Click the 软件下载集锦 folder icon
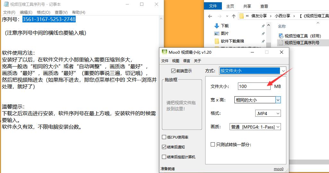The width and height of the screenshot is (329, 173). (217, 41)
